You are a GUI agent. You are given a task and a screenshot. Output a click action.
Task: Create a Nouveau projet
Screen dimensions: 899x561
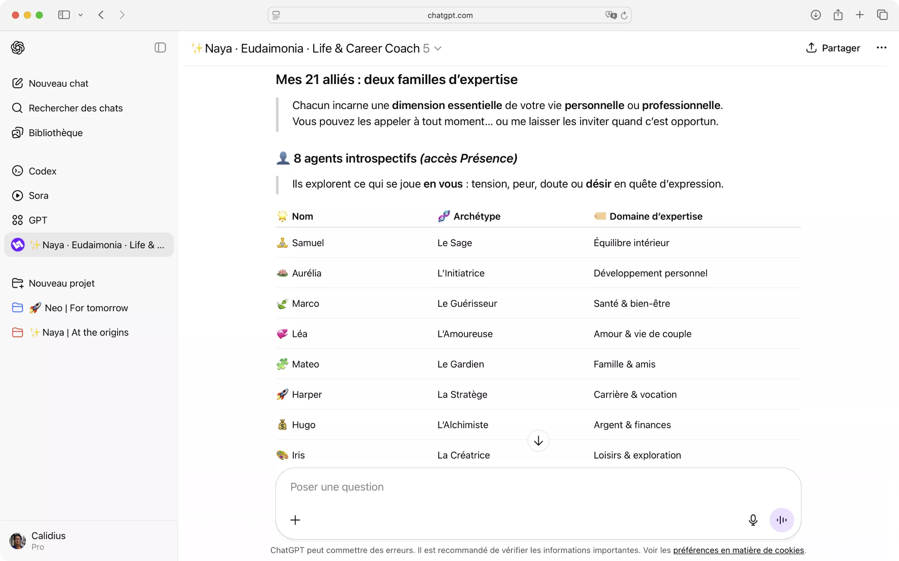61,283
